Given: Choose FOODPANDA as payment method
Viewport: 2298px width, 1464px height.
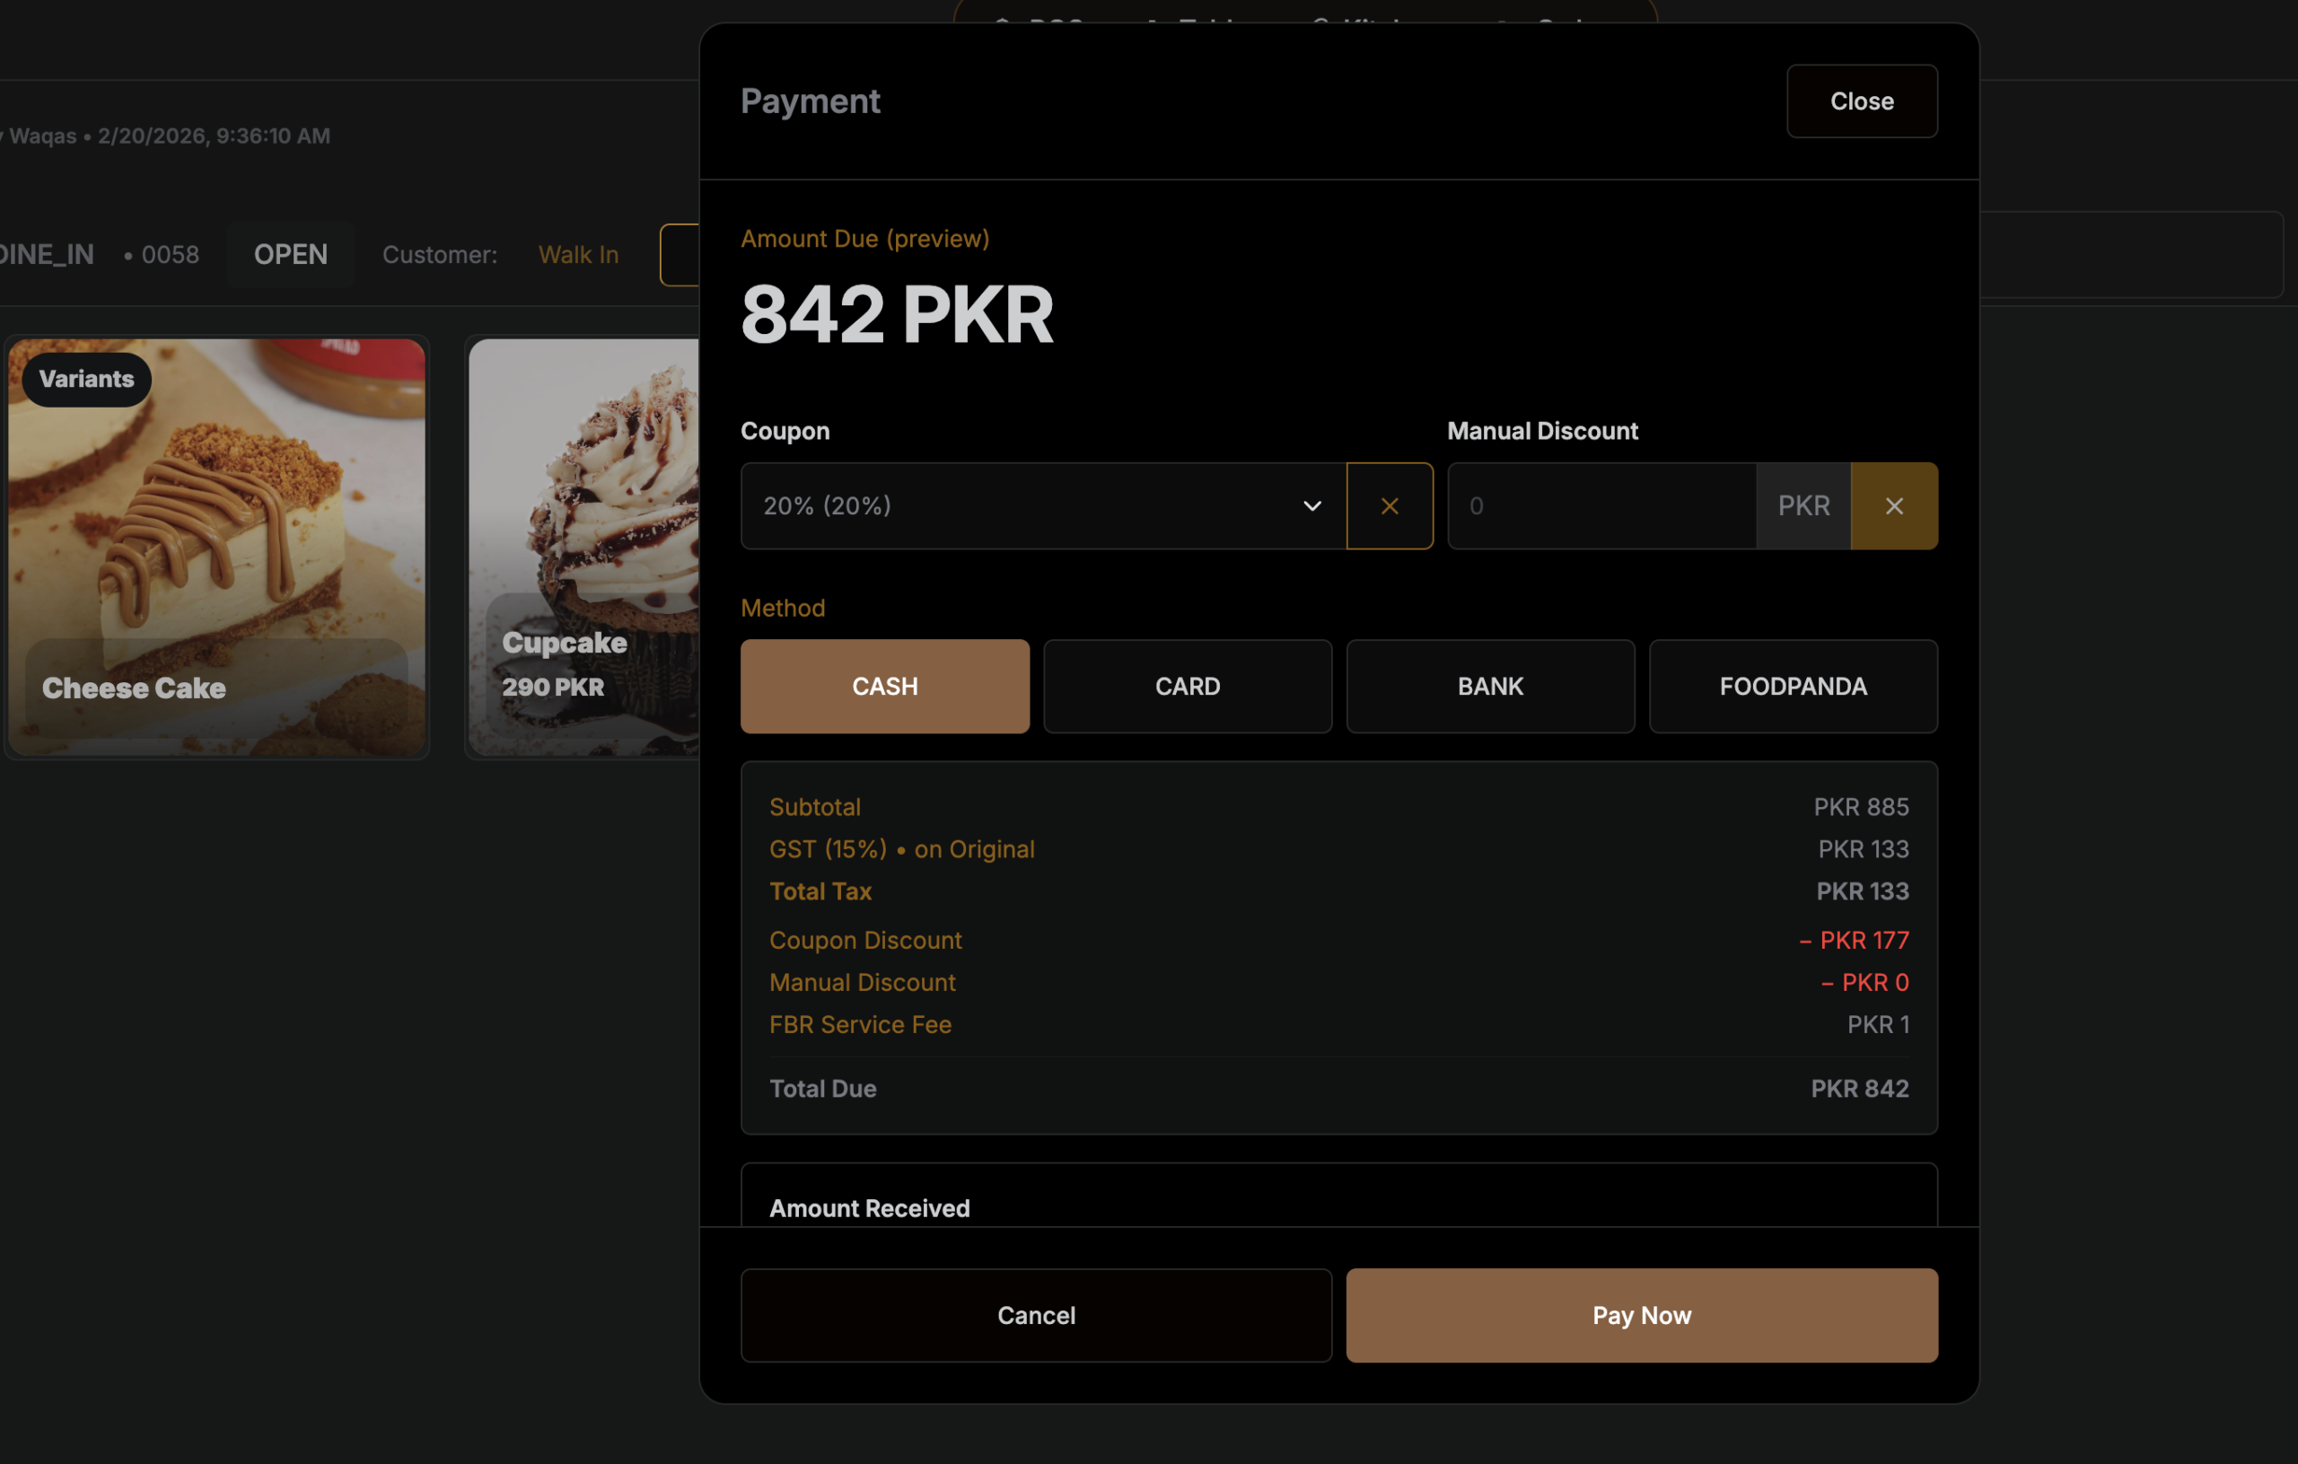Looking at the screenshot, I should coord(1793,686).
